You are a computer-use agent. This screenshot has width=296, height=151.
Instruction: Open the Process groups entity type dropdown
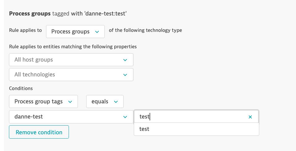(75, 32)
